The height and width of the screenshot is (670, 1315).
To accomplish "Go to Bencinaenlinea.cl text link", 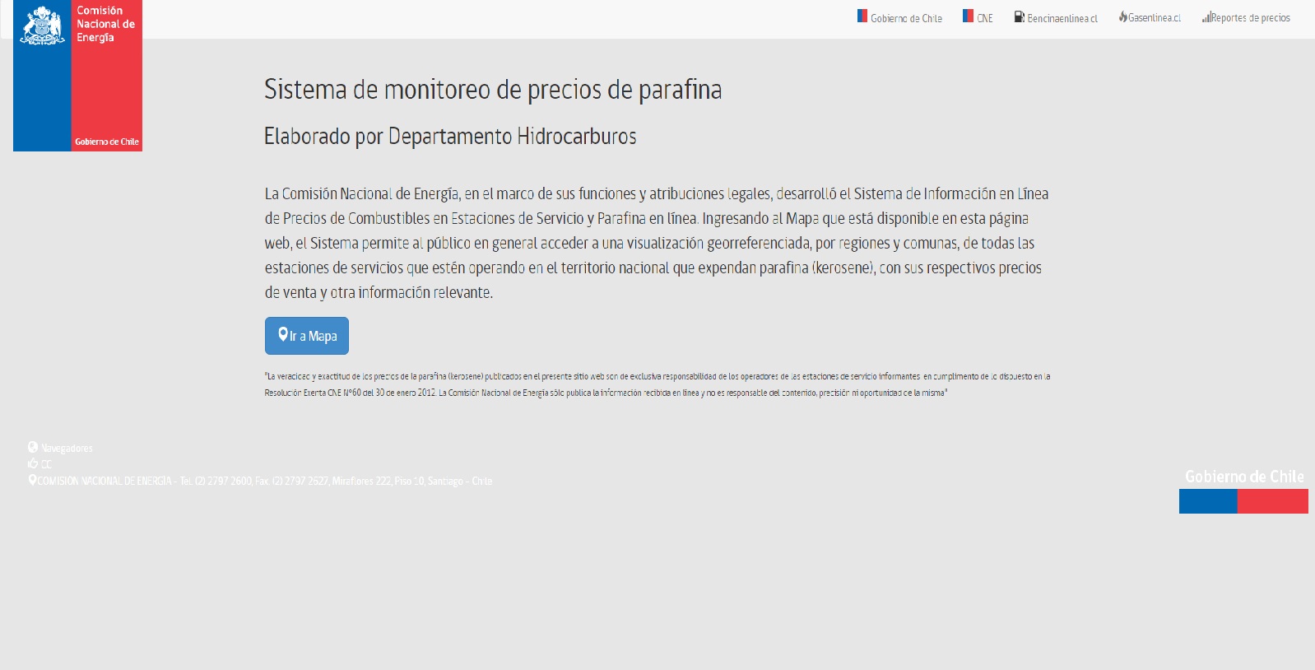I will click(x=1062, y=18).
